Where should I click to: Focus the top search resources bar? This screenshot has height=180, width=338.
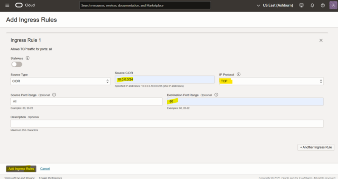click(145, 5)
